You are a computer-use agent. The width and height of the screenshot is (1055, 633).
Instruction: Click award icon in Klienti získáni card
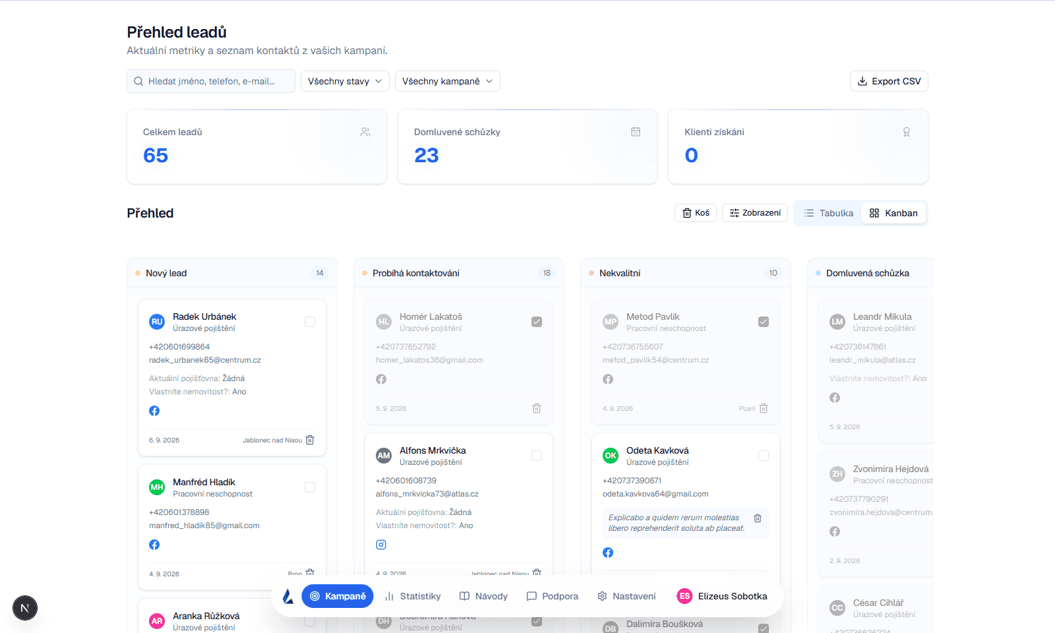click(x=907, y=132)
